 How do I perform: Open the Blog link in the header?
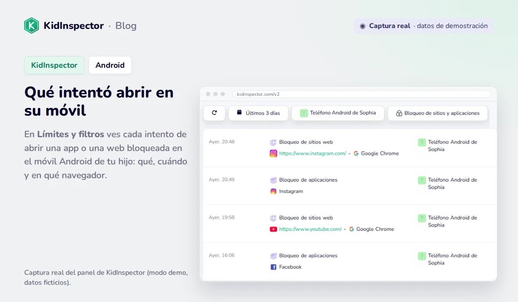click(x=126, y=25)
